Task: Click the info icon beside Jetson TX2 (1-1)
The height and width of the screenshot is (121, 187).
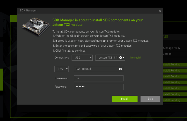Action: coord(121,58)
